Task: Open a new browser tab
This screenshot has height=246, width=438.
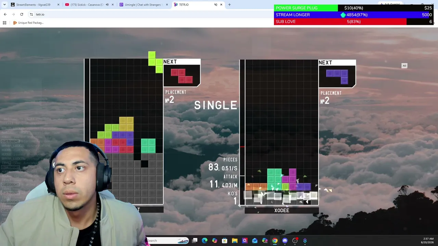Action: (x=229, y=5)
